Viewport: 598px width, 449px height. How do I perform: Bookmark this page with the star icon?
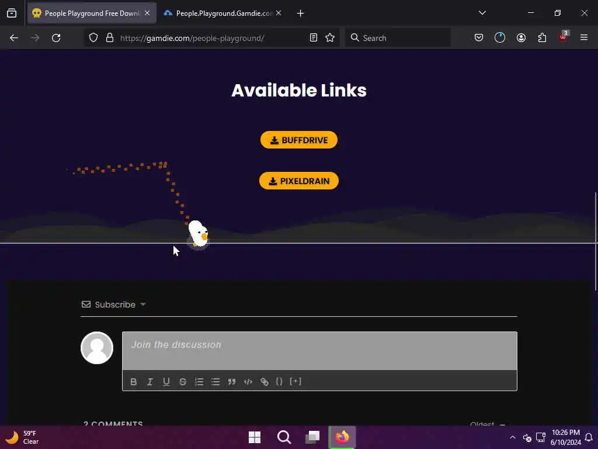[x=330, y=38]
